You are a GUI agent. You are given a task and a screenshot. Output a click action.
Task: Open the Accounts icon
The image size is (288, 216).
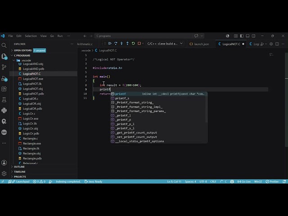pos(4,163)
